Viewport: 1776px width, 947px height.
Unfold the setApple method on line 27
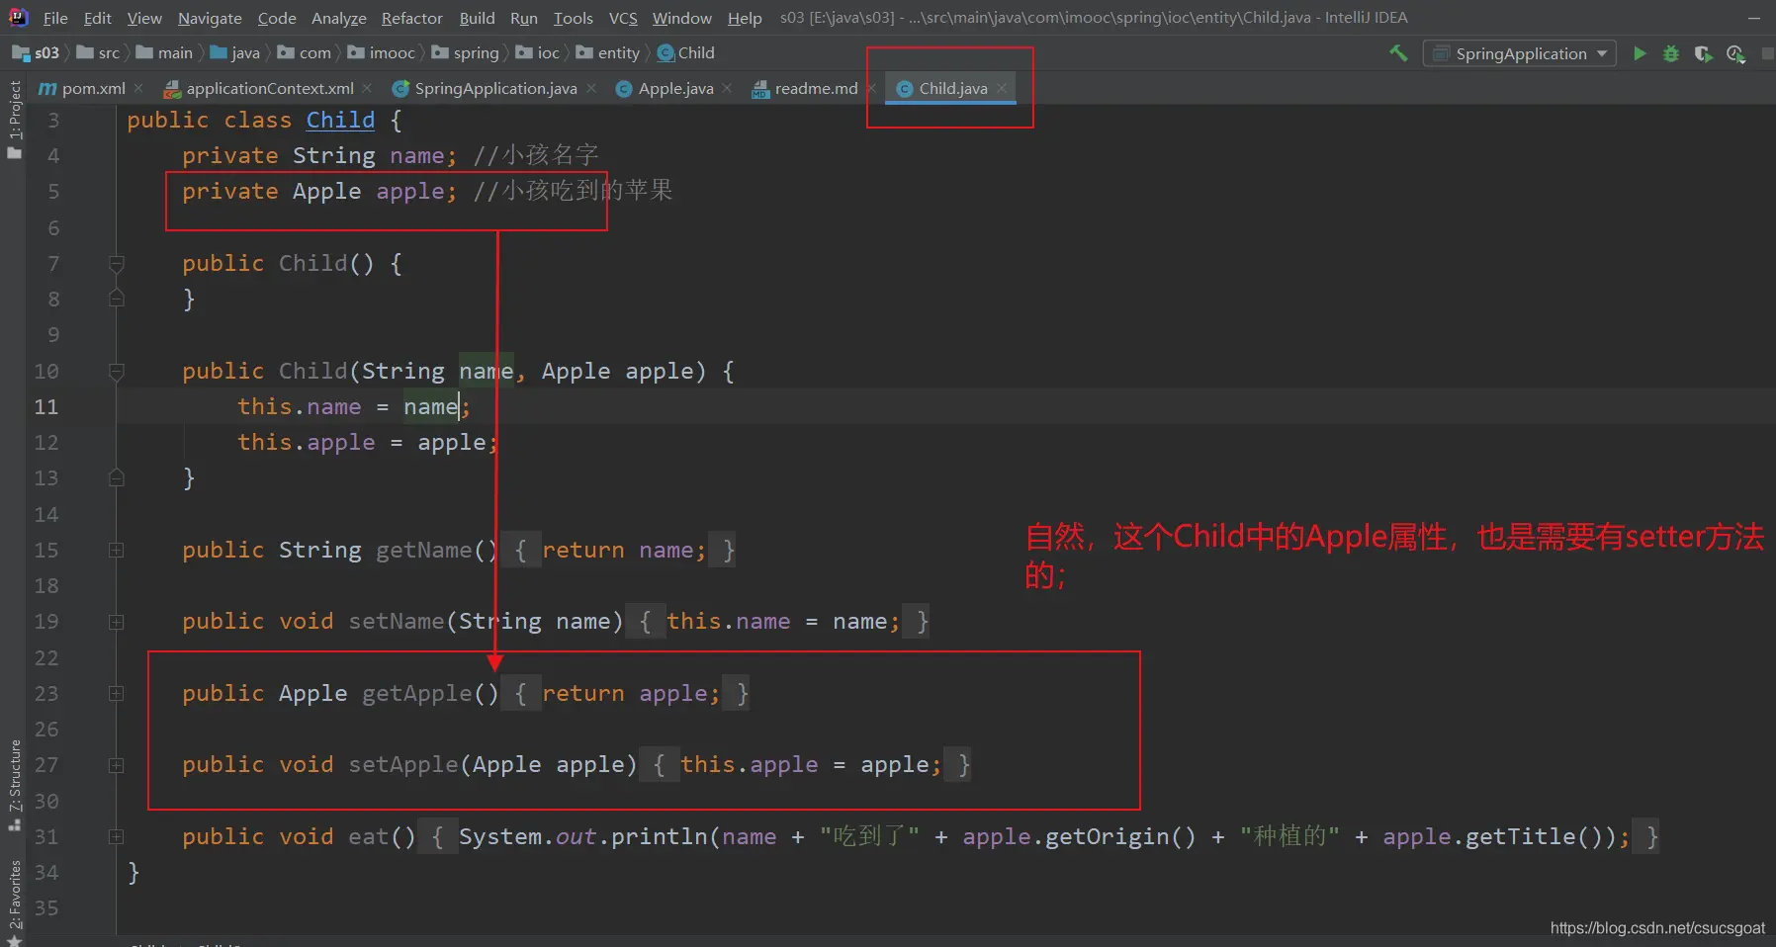[x=116, y=765]
